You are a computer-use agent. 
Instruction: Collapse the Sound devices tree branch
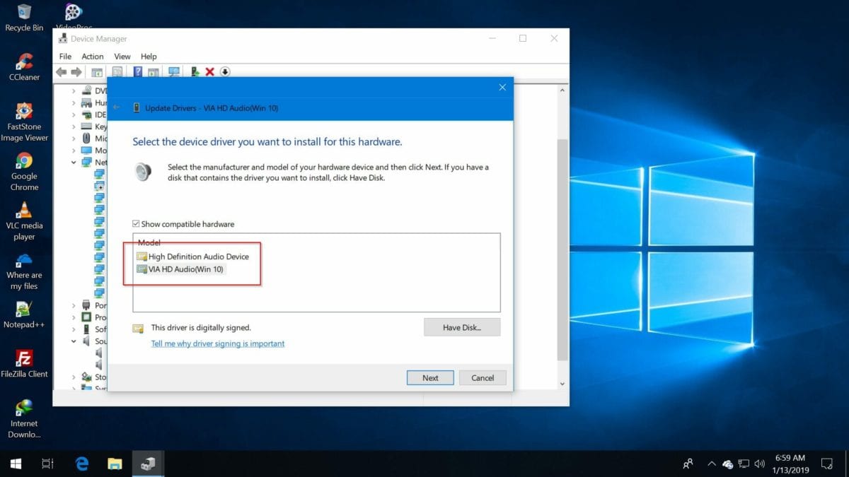pyautogui.click(x=73, y=341)
